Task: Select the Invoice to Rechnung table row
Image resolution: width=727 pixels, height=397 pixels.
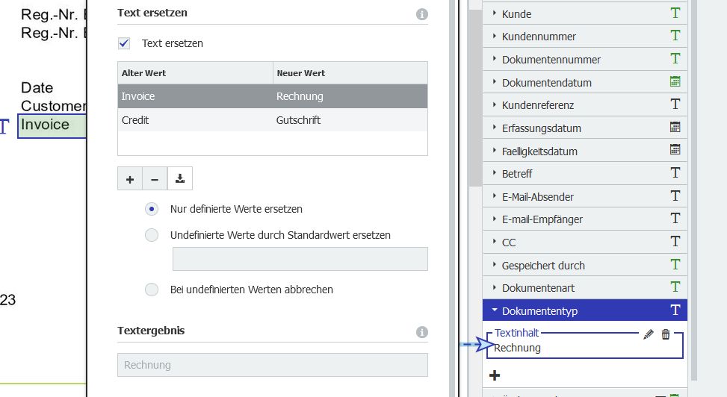Action: click(x=272, y=96)
